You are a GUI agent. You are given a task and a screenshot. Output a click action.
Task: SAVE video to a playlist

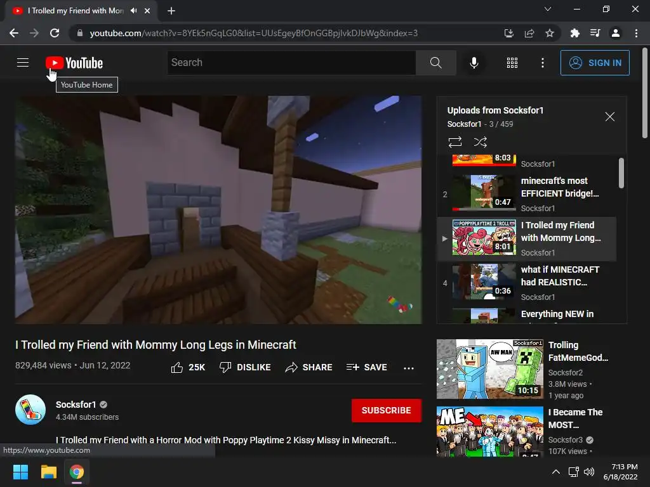point(366,367)
